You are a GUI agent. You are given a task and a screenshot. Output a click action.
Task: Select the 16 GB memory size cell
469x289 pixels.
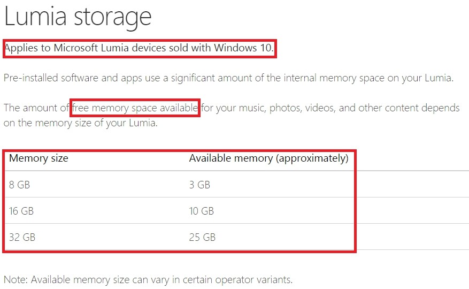21,211
